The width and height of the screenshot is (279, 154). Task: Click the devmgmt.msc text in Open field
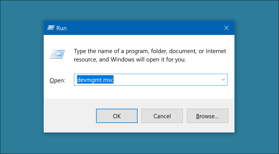point(95,80)
